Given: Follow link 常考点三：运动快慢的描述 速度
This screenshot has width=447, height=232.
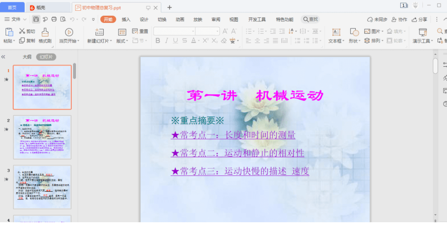Looking at the screenshot, I should tap(240, 171).
